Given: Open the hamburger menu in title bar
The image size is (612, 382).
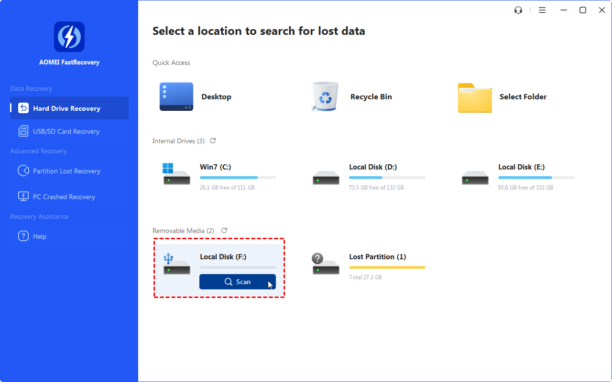Looking at the screenshot, I should 542,10.
